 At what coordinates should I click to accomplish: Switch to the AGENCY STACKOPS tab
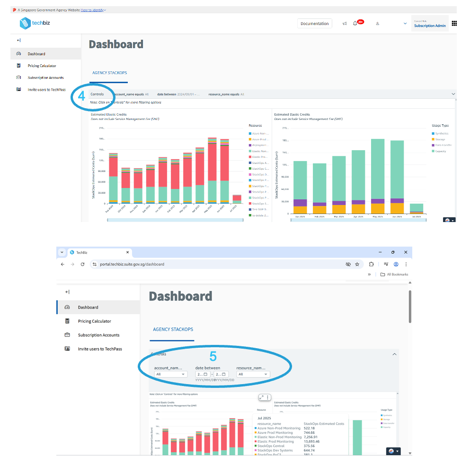tap(110, 73)
